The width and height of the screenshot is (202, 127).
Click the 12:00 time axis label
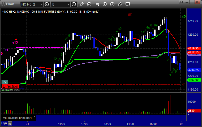tap(84, 124)
